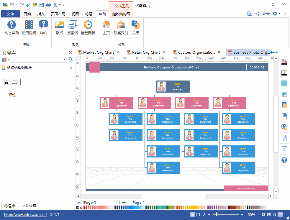This screenshot has width=290, height=220.
Task: Open the library category dropdown arrow
Action: 8,59
